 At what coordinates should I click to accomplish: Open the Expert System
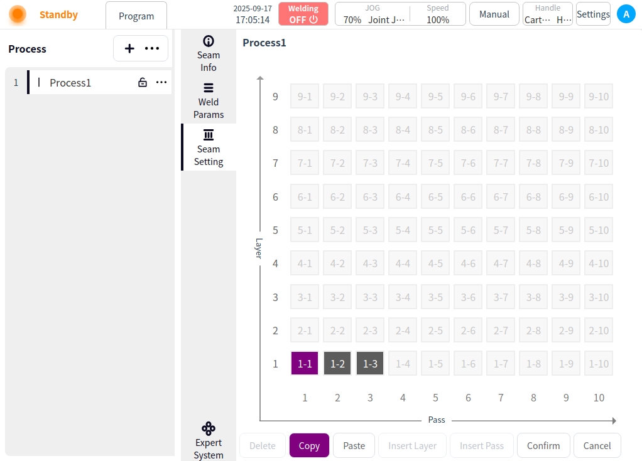point(209,440)
